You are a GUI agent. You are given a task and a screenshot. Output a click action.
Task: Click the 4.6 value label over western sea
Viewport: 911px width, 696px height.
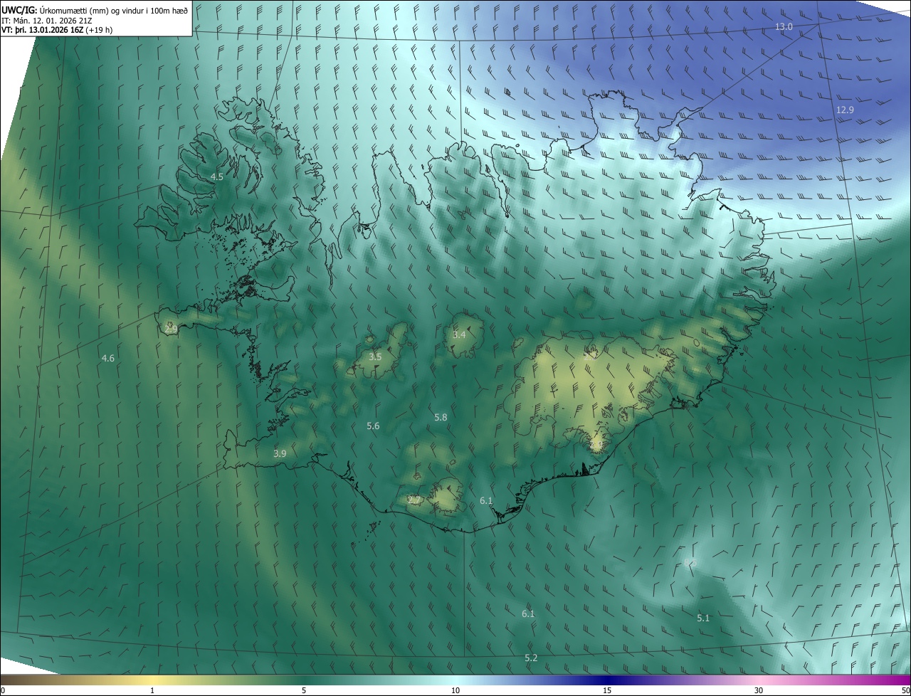[108, 358]
